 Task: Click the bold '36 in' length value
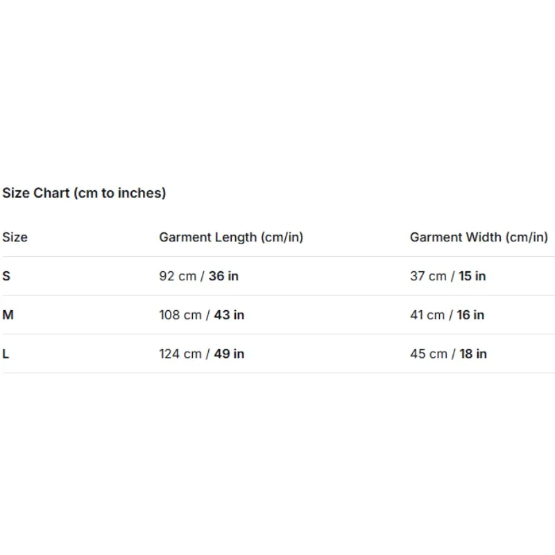(x=223, y=276)
